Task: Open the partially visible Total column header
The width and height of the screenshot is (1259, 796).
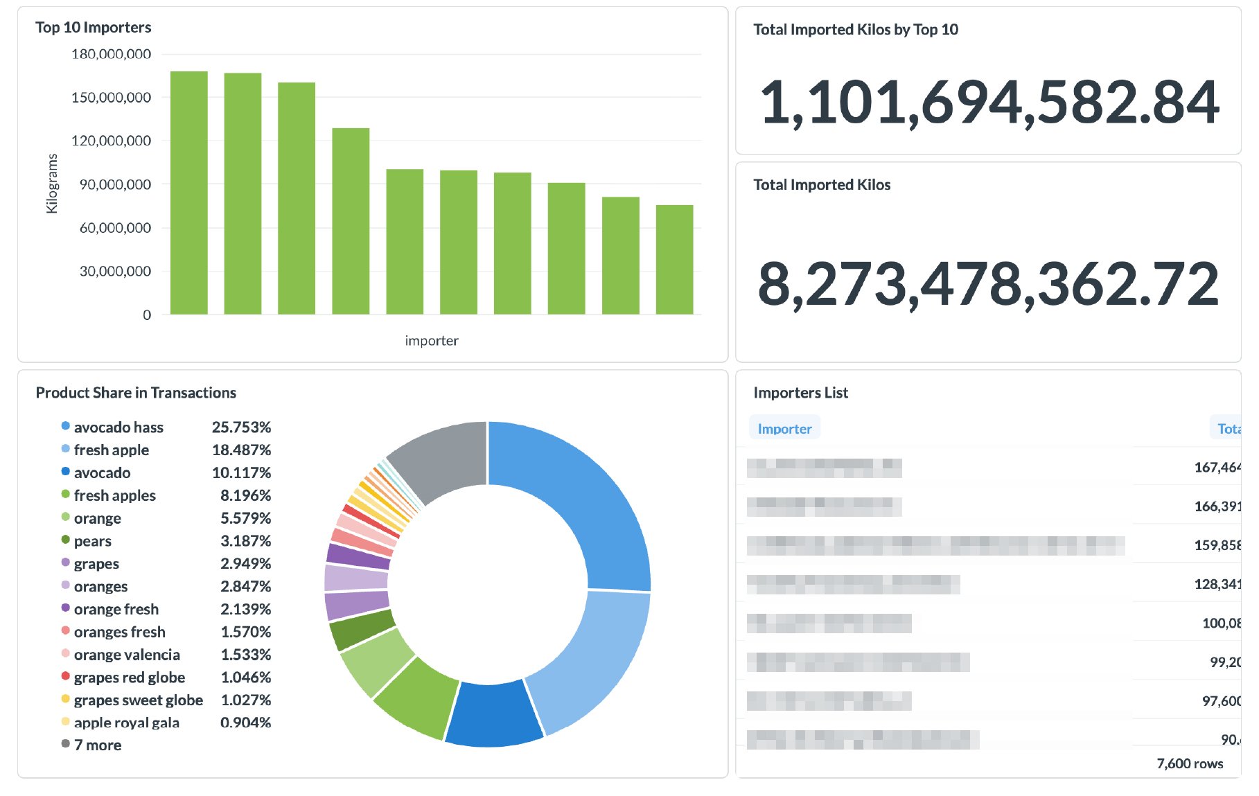Action: pos(1228,429)
